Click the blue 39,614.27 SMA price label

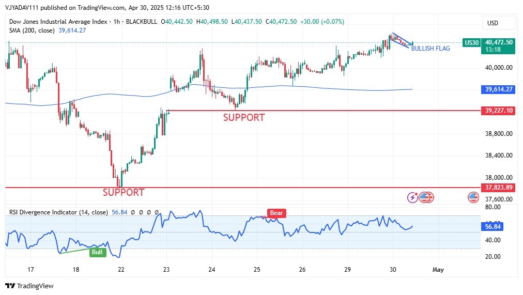(498, 89)
